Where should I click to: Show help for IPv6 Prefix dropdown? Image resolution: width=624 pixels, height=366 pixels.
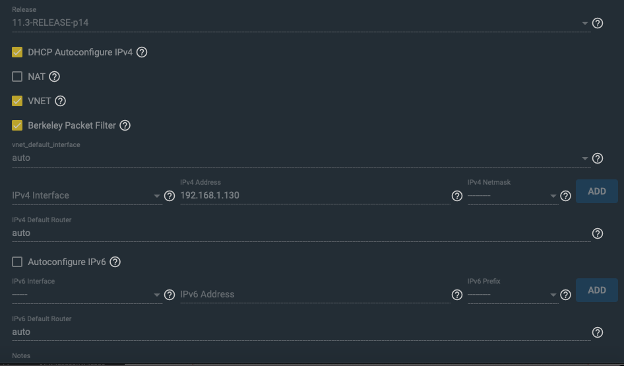pos(565,295)
